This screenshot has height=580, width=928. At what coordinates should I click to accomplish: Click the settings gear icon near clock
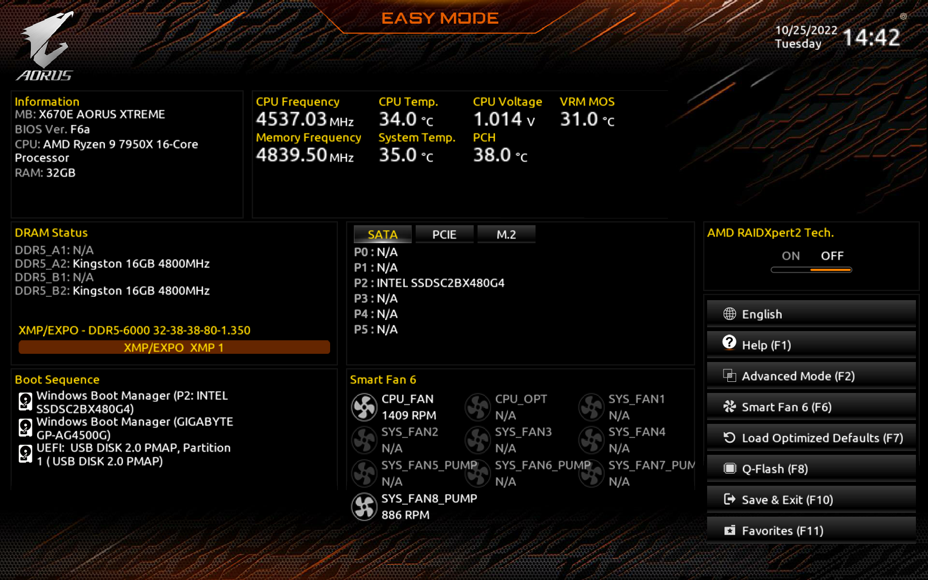pyautogui.click(x=903, y=16)
